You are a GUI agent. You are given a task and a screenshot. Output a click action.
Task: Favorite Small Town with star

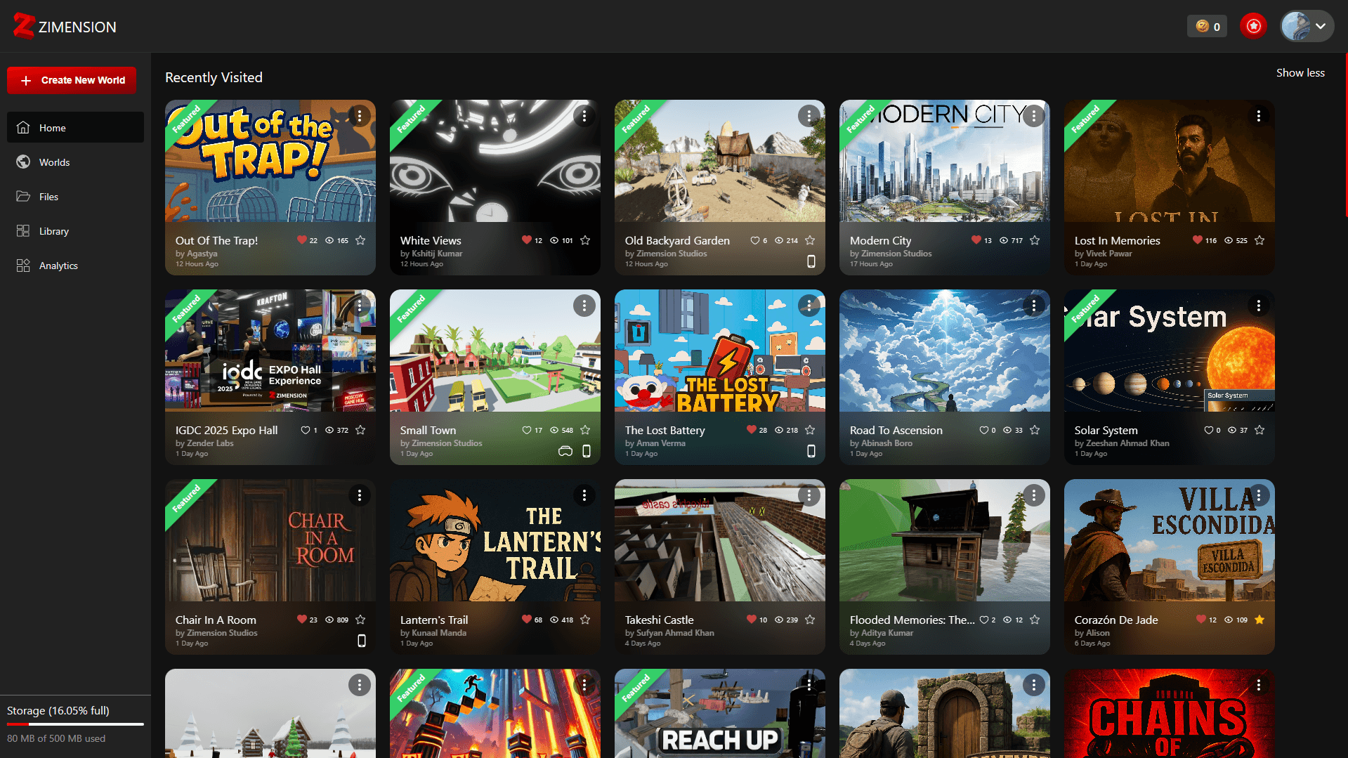(585, 430)
